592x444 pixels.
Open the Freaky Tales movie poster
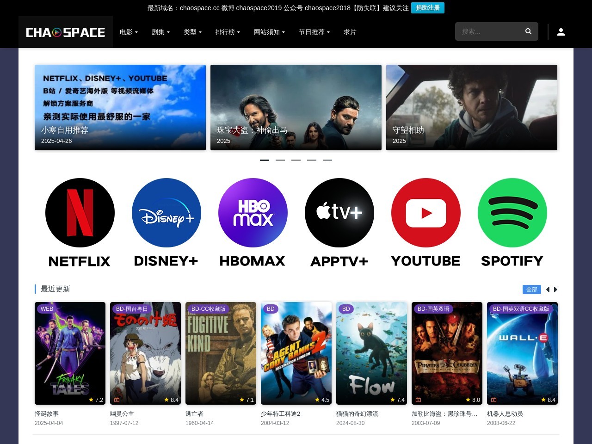70,353
